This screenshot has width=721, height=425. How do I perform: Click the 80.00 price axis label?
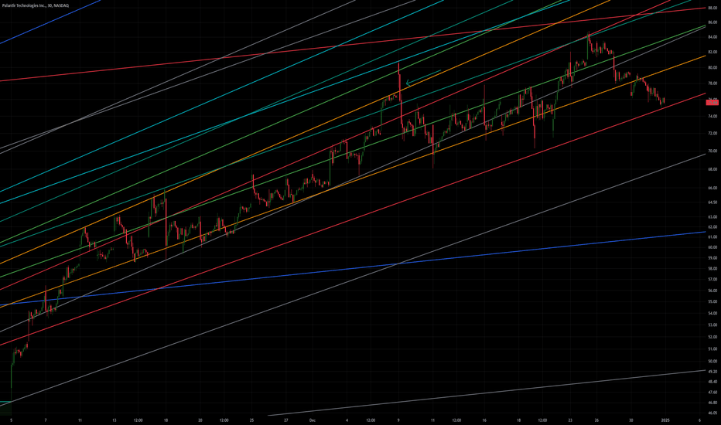pyautogui.click(x=712, y=67)
